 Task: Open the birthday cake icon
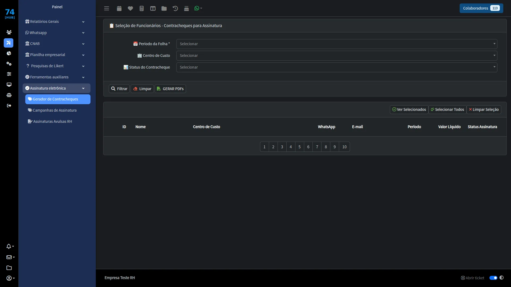point(186,8)
